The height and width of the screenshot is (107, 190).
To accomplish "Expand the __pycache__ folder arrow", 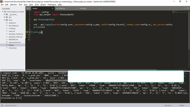I will tap(4, 15).
